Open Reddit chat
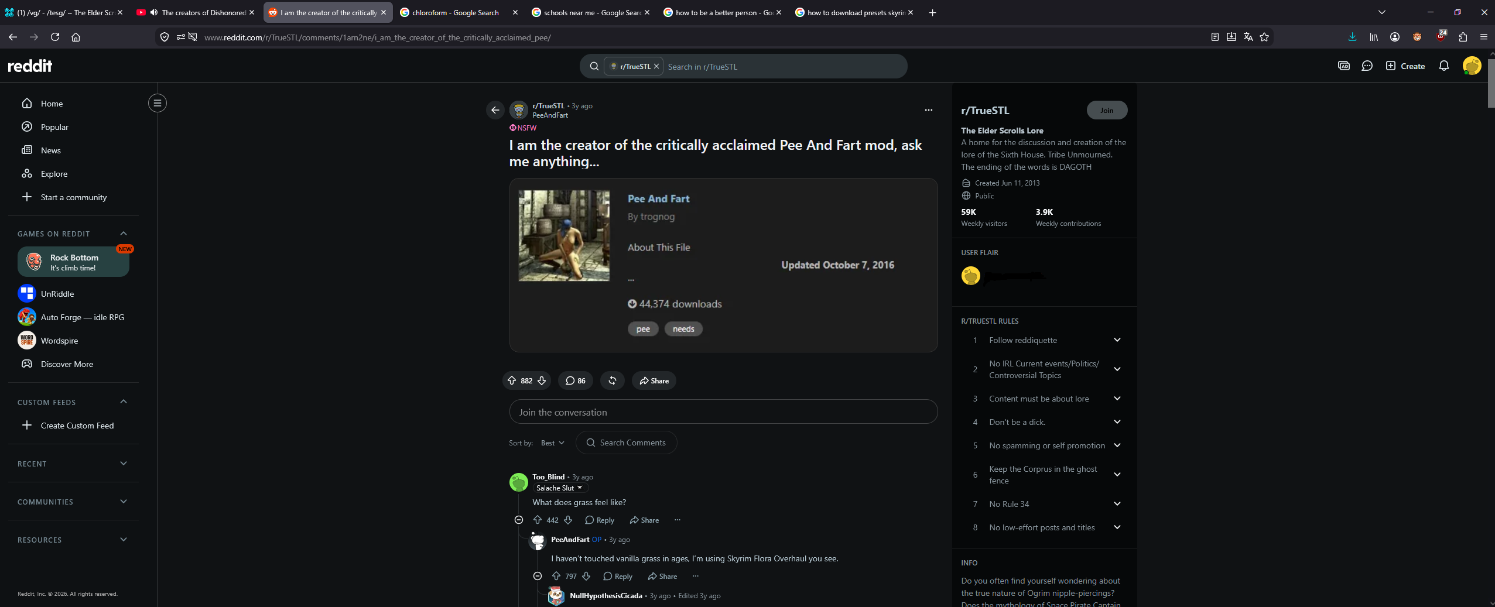This screenshot has height=607, width=1495. point(1367,66)
